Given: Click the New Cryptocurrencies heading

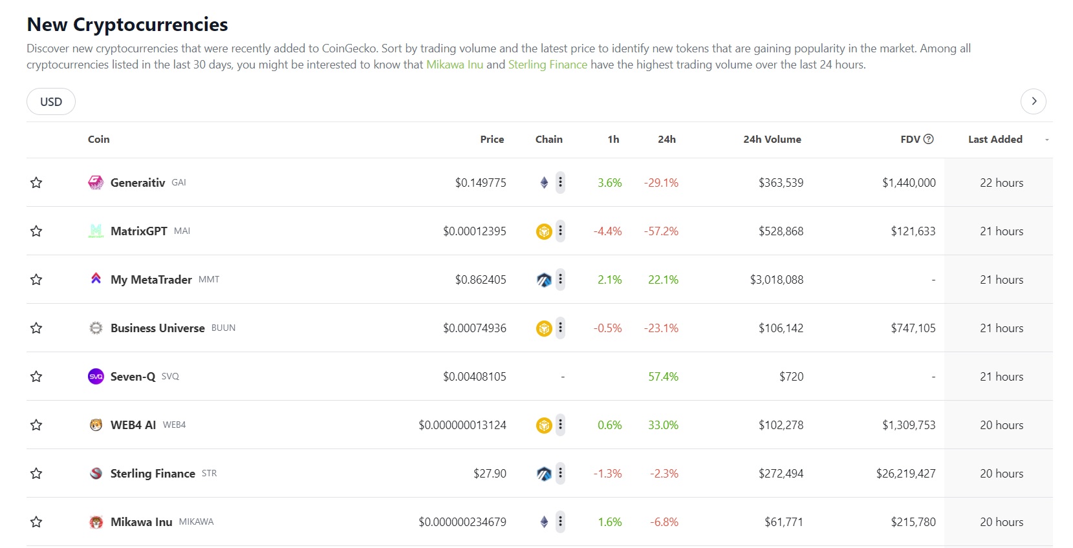Looking at the screenshot, I should pos(127,25).
